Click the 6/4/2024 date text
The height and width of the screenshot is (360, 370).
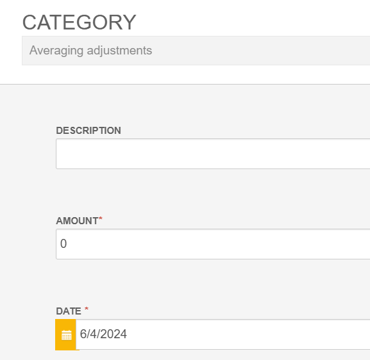(103, 334)
